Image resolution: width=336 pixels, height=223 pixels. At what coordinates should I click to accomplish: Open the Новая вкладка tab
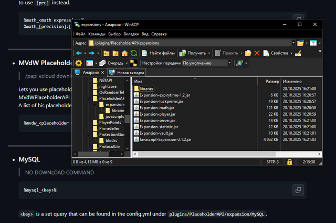pyautogui.click(x=127, y=73)
